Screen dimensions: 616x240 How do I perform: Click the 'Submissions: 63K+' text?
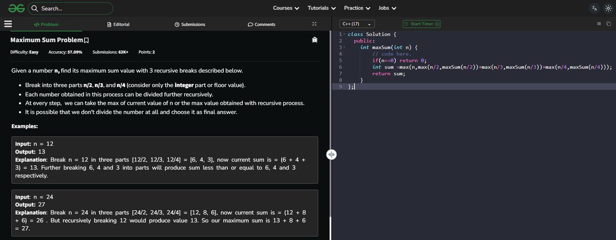[x=110, y=52]
